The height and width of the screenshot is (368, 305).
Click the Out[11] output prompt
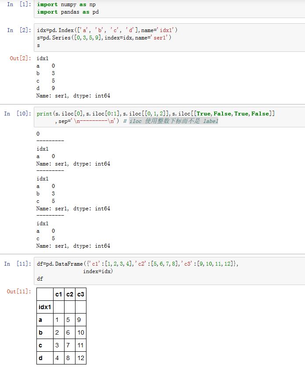[19, 292]
